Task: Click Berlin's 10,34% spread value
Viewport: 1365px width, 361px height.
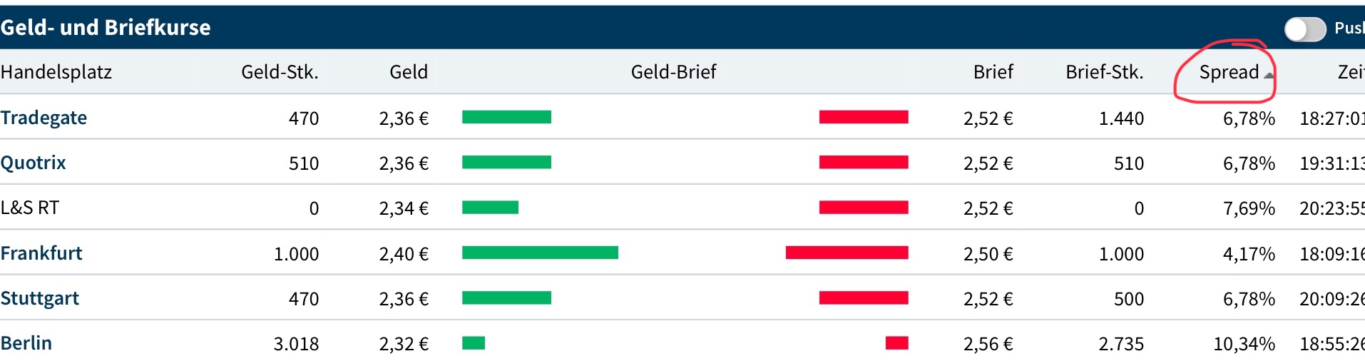Action: pyautogui.click(x=1244, y=344)
